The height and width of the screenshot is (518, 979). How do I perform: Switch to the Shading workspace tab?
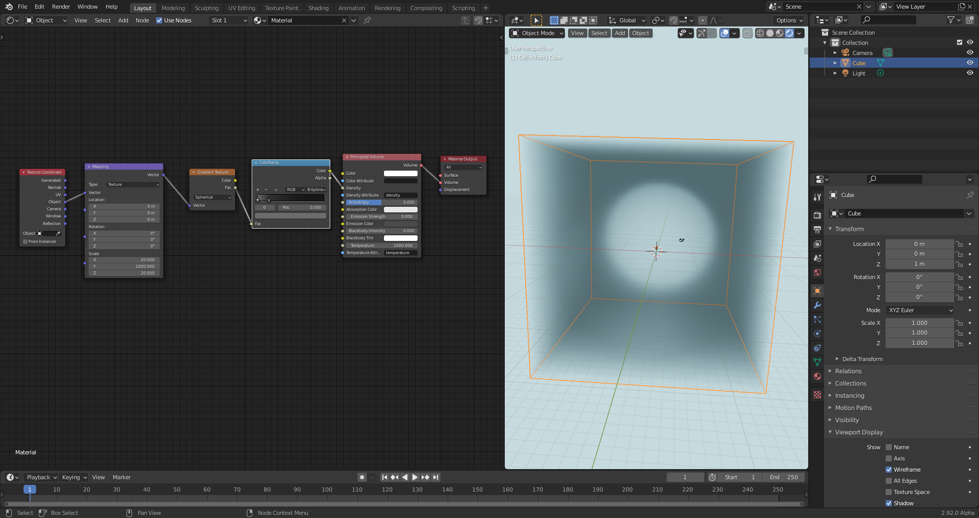[318, 8]
